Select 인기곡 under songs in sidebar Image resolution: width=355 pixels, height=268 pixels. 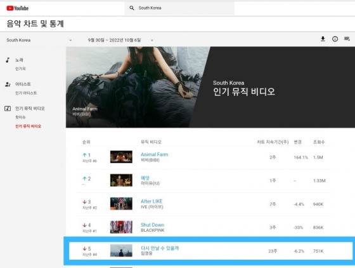[x=20, y=69]
